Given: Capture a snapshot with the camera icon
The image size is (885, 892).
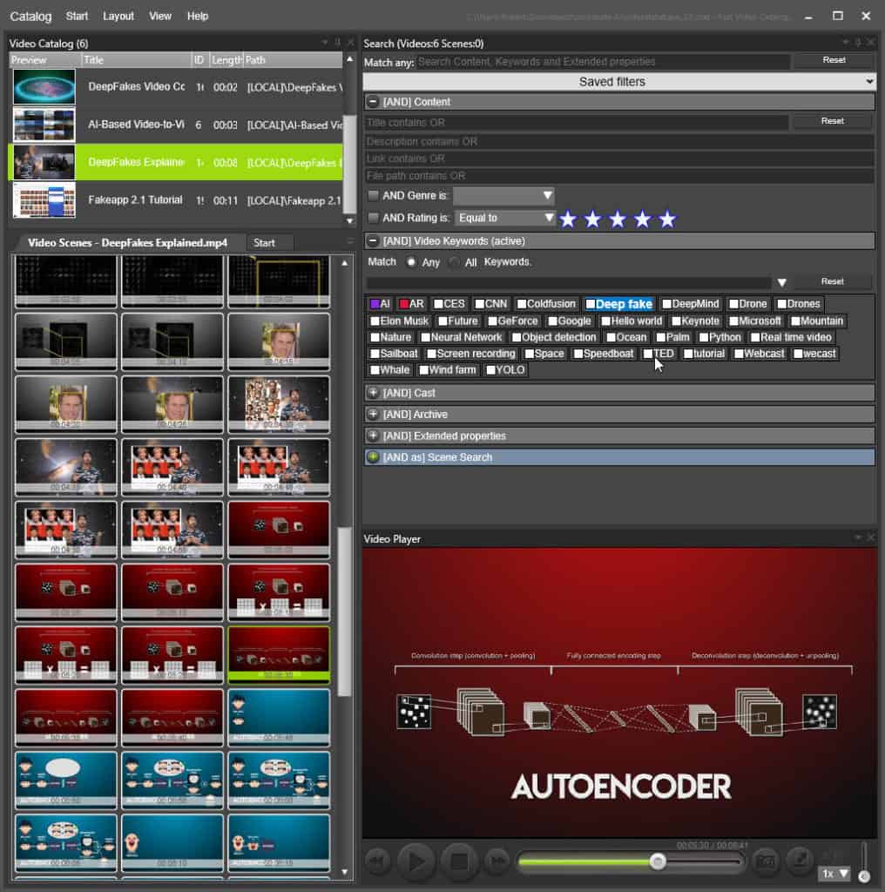Looking at the screenshot, I should [766, 861].
